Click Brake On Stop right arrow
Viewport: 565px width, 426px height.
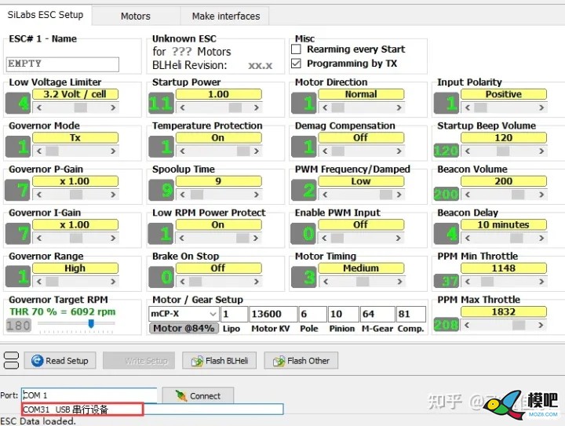tap(256, 281)
